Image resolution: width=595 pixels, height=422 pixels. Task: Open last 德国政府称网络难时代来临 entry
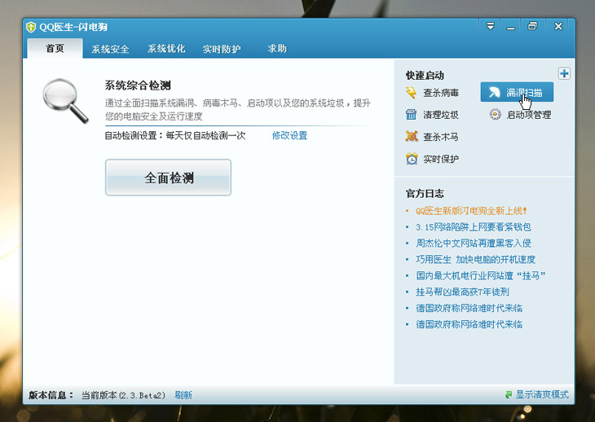[x=469, y=324]
